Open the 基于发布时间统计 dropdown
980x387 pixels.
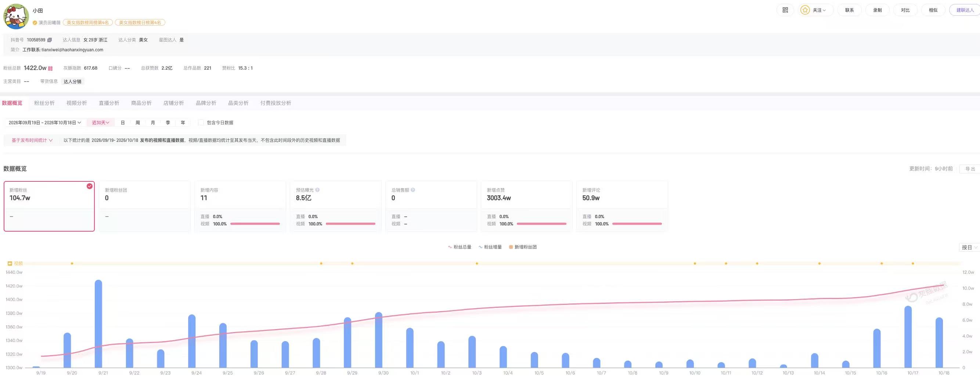pos(32,140)
